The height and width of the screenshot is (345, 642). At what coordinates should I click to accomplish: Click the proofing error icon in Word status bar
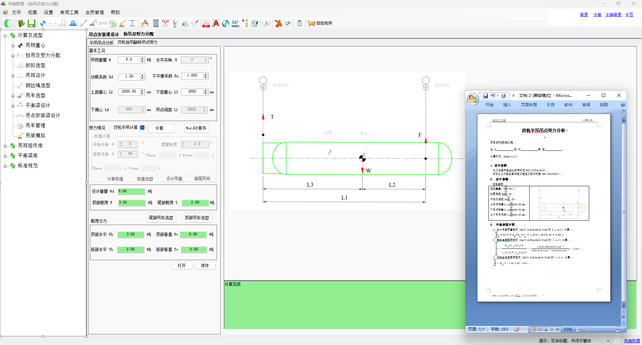click(x=517, y=329)
